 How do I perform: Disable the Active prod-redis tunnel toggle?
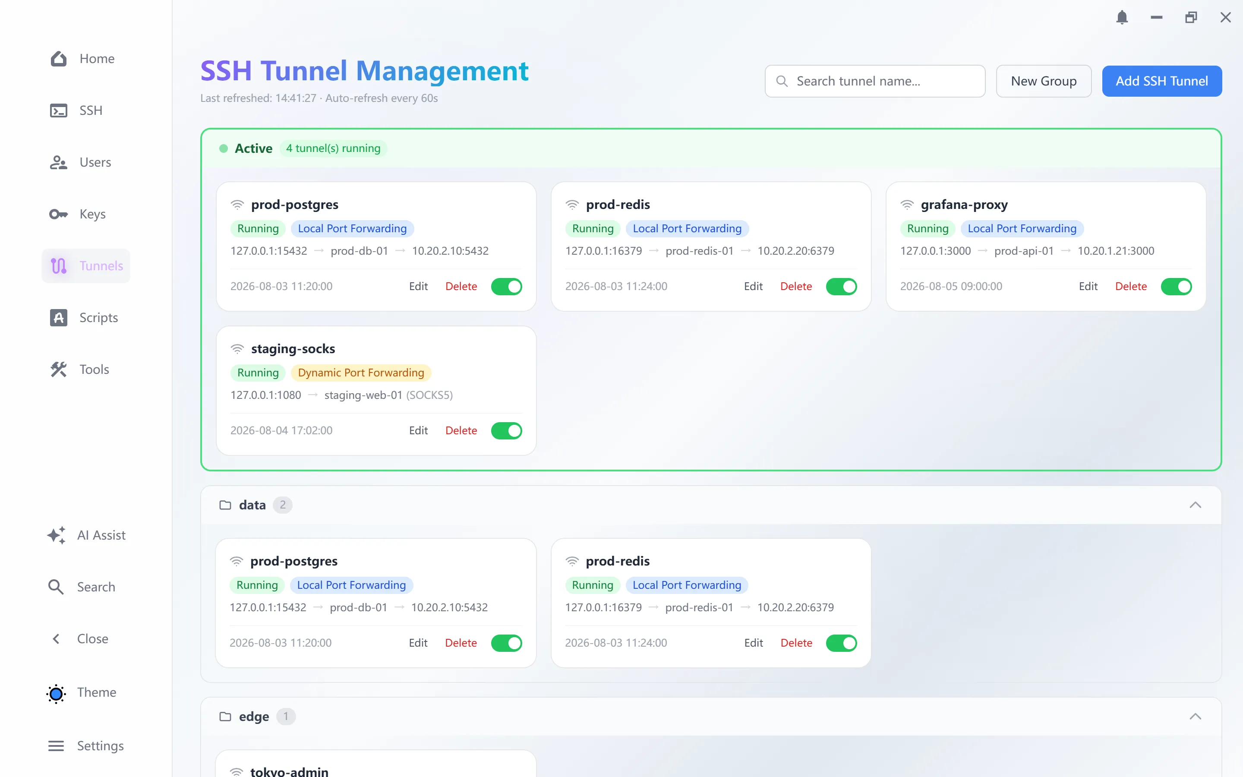coord(841,286)
